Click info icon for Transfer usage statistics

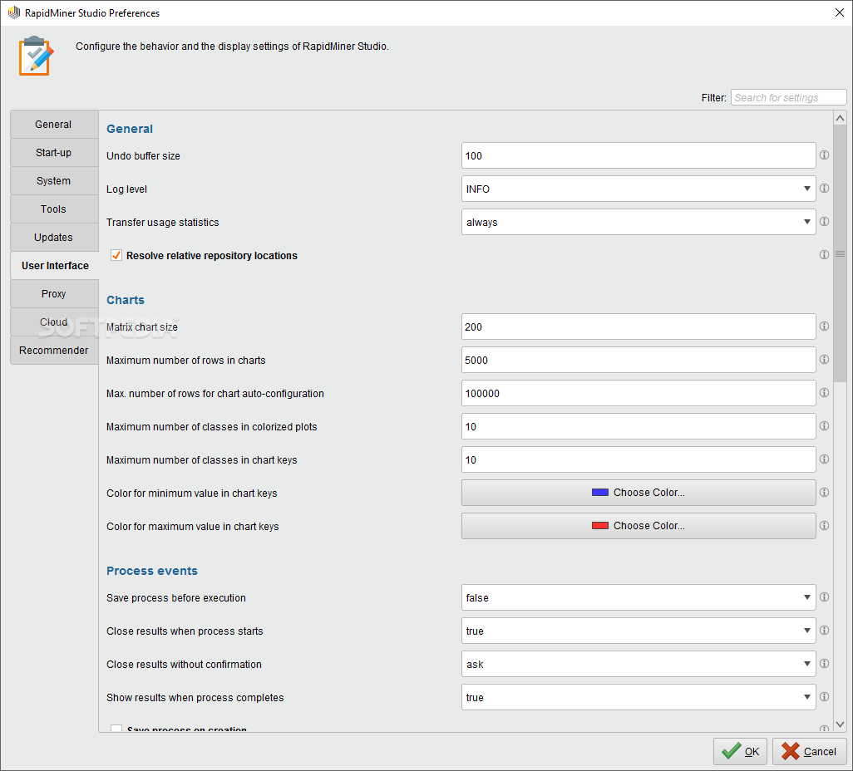click(x=824, y=221)
